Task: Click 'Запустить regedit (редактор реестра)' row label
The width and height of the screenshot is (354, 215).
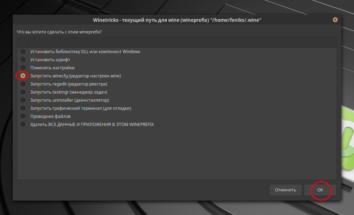Action: coord(69,84)
